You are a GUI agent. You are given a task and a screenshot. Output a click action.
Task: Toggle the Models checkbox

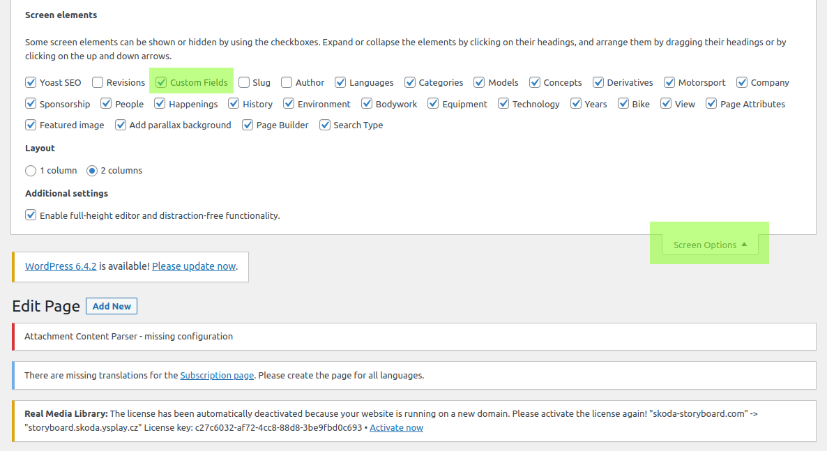[479, 82]
